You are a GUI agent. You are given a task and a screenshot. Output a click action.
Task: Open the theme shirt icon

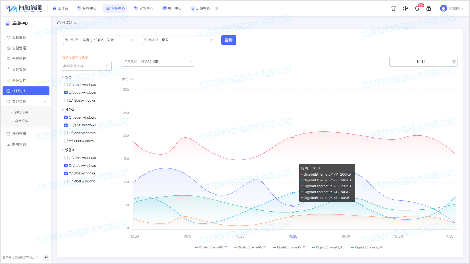coord(393,8)
